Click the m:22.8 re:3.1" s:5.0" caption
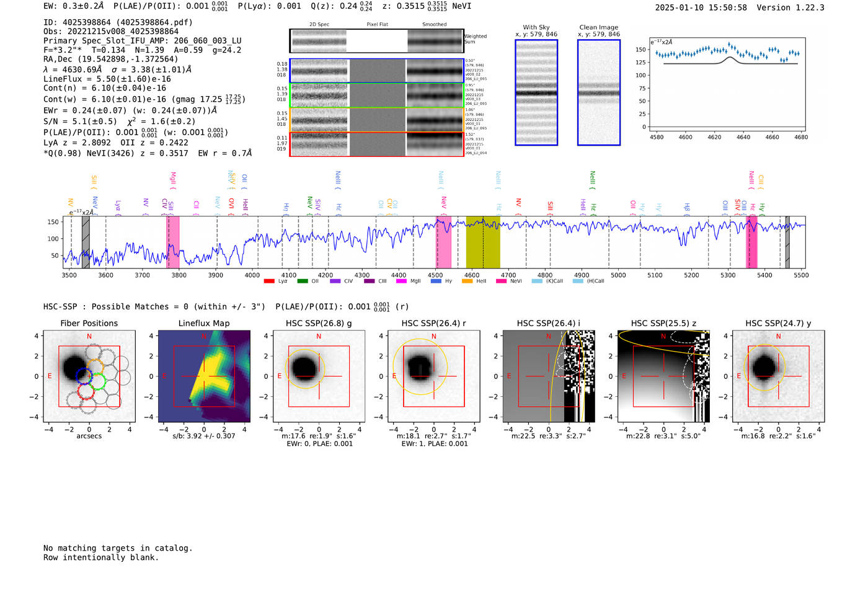 663,436
